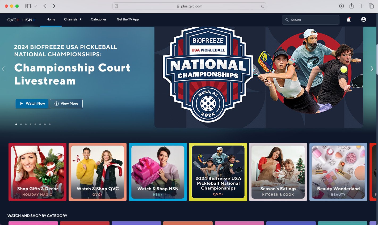The width and height of the screenshot is (378, 225).
Task: Show the Safari tab overview
Action: (371, 6)
